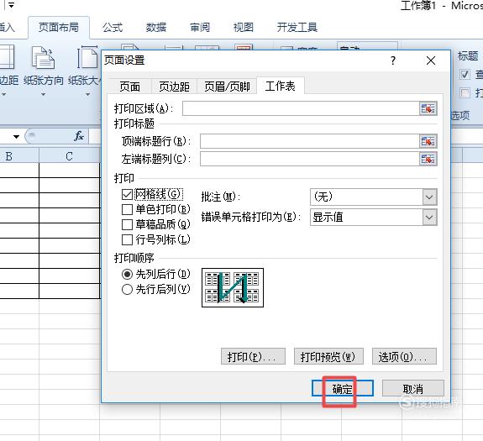483x441 pixels.
Task: Click the fx insert function icon
Action: (x=79, y=136)
